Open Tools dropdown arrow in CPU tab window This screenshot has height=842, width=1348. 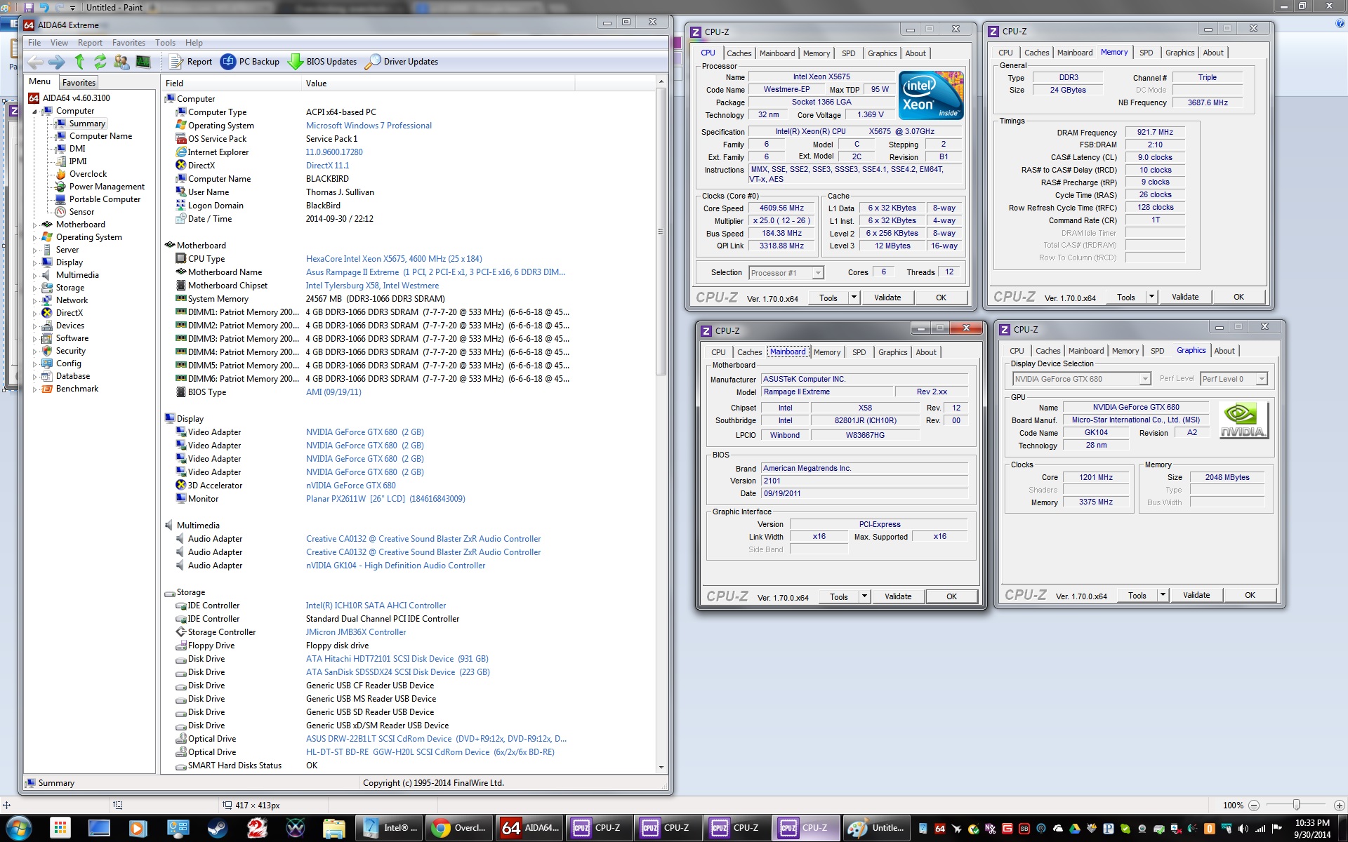(x=854, y=298)
